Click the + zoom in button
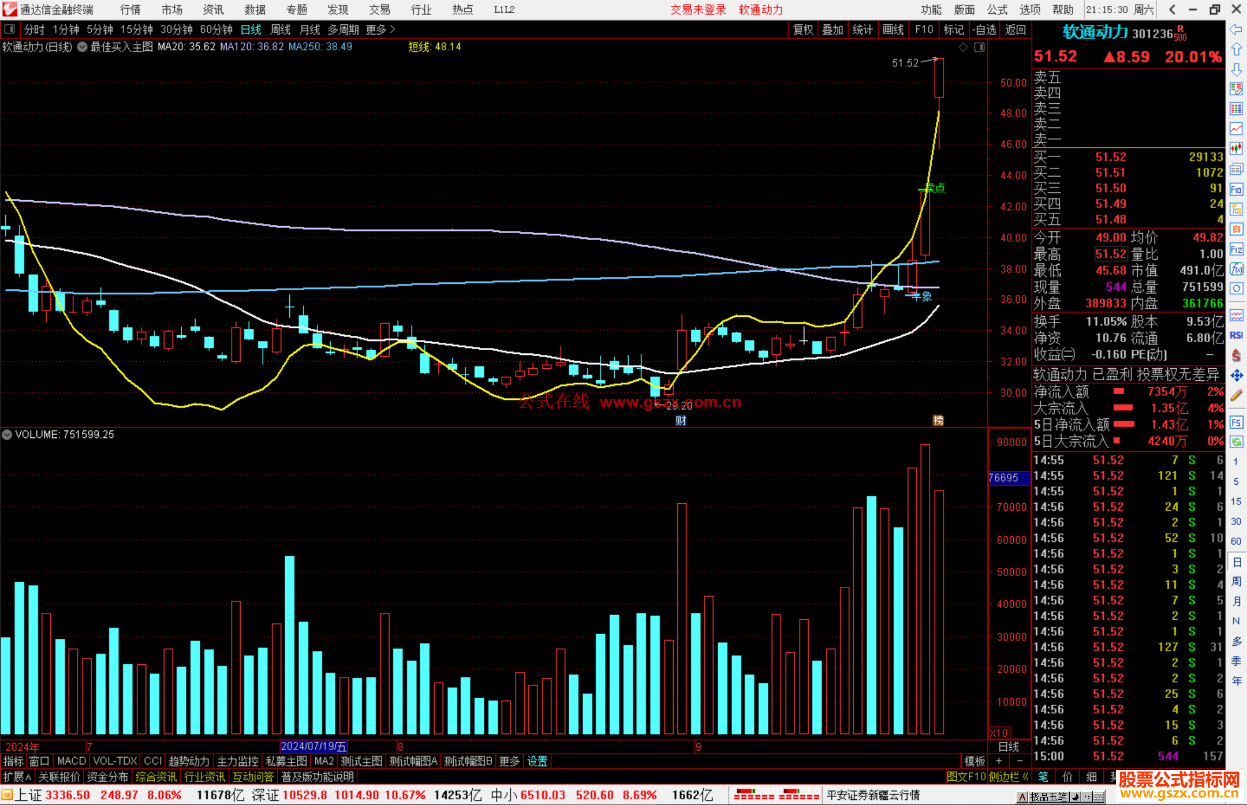1247x805 pixels. (999, 762)
